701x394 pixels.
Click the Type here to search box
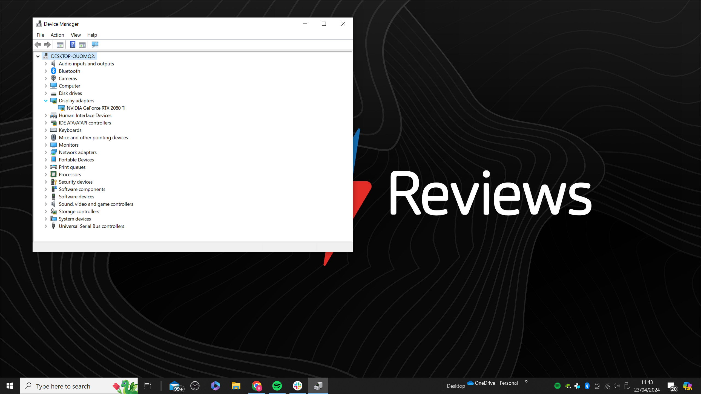(79, 386)
